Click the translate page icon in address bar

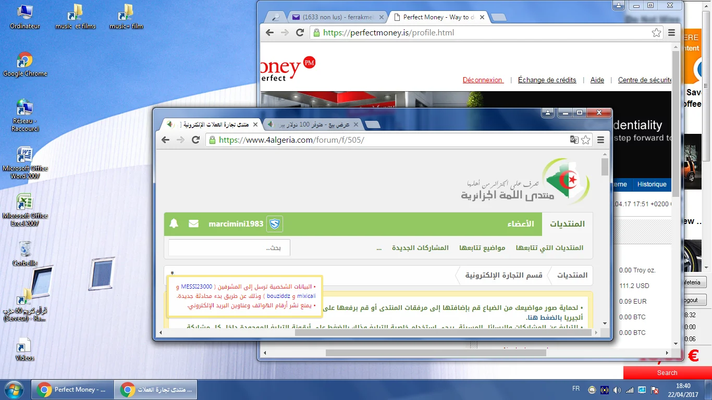[574, 140]
